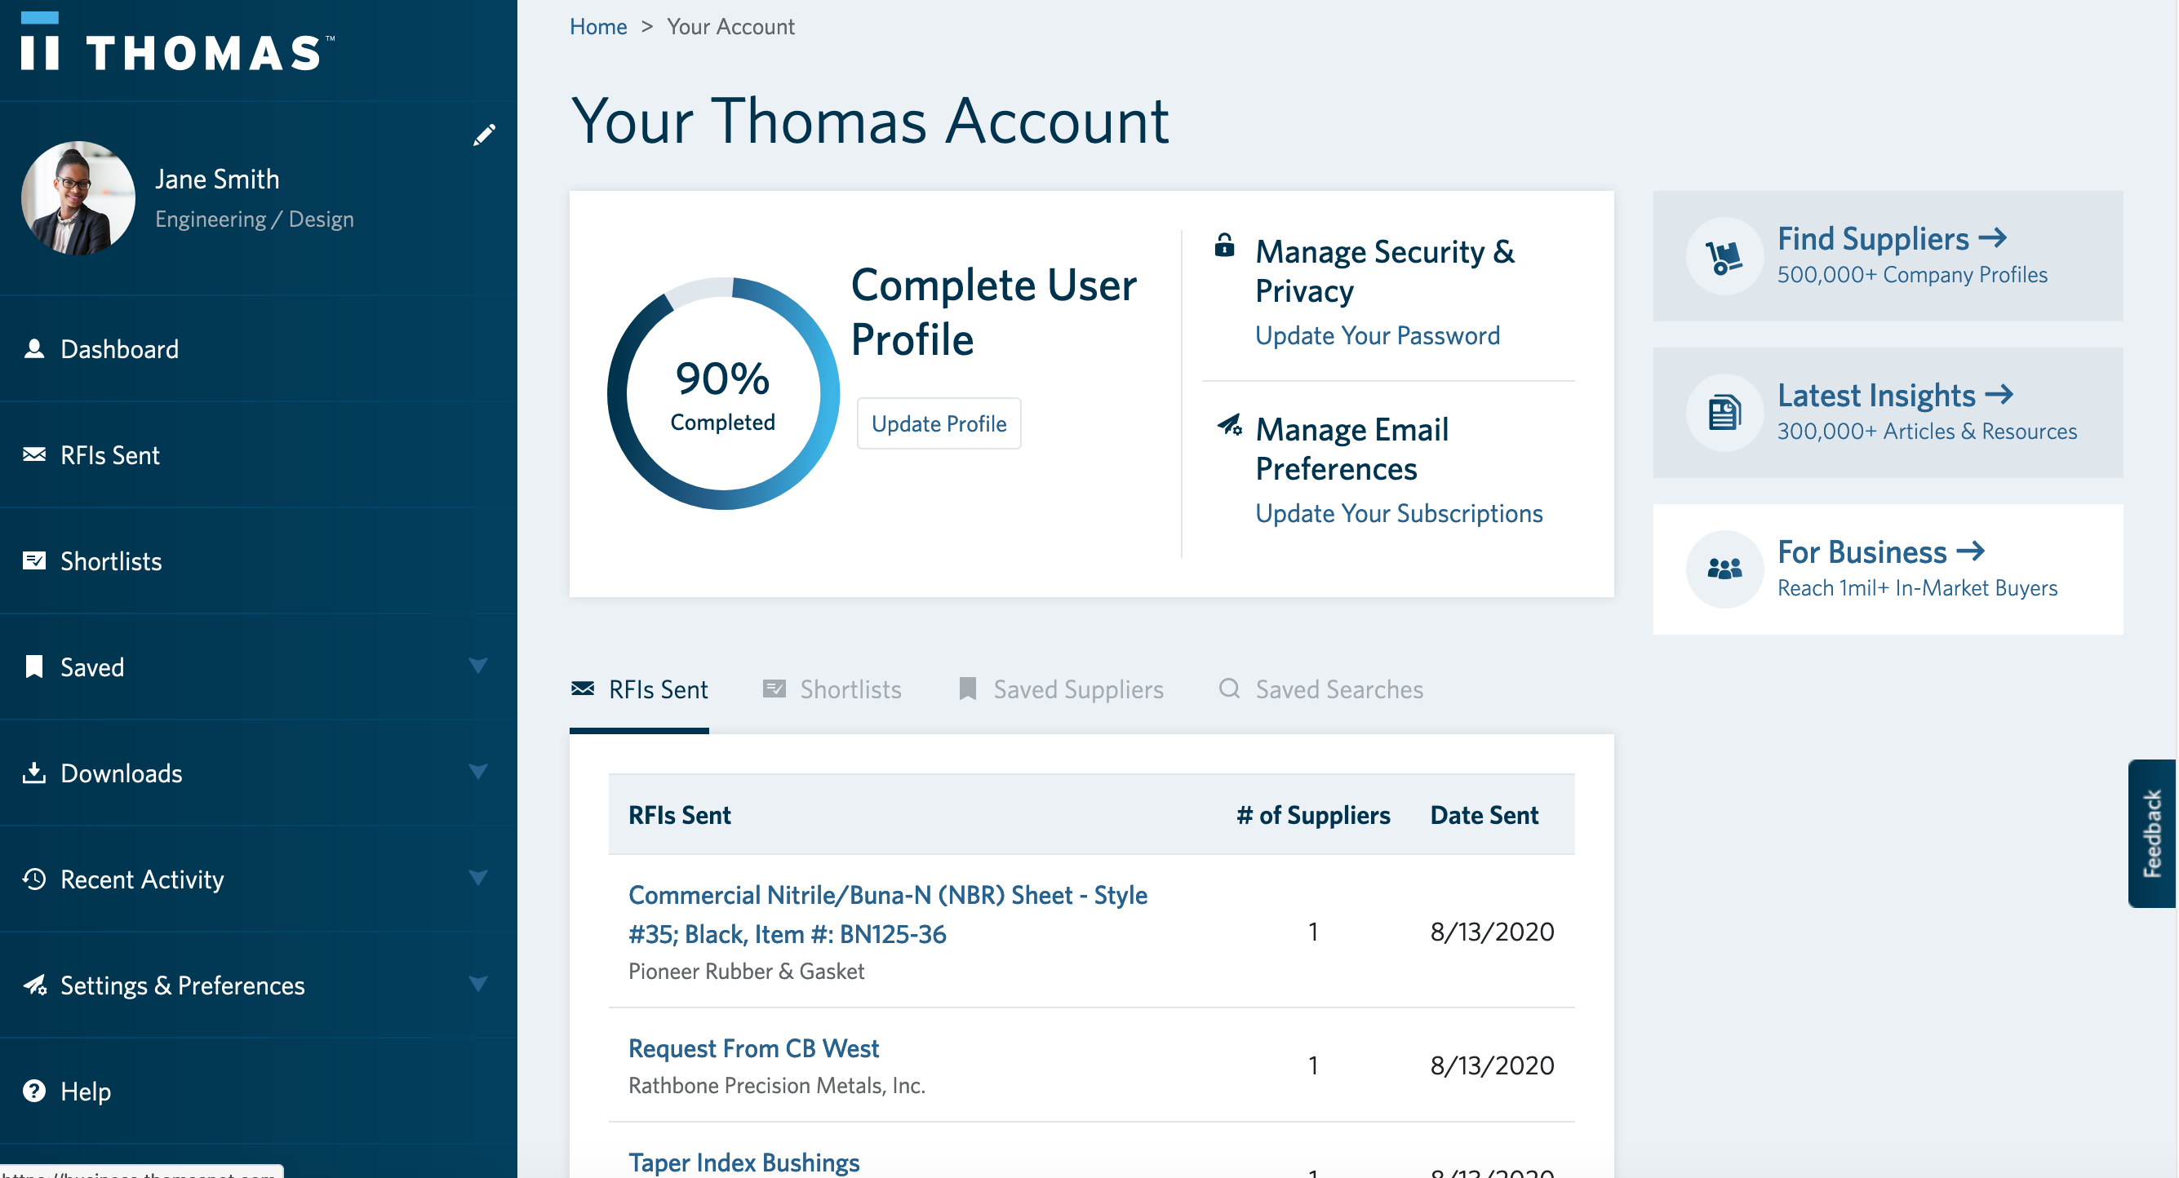2179x1178 pixels.
Task: Switch to the Saved Suppliers tab
Action: coord(1062,689)
